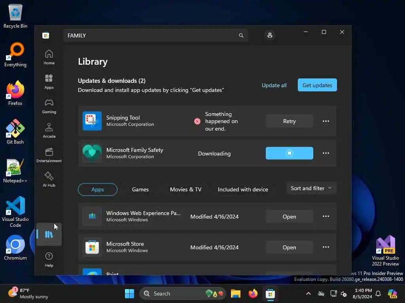Open the user account profile icon
The width and height of the screenshot is (405, 303).
[x=270, y=35]
